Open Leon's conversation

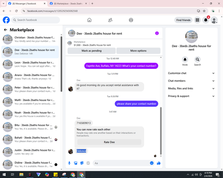click(x=30, y=65)
